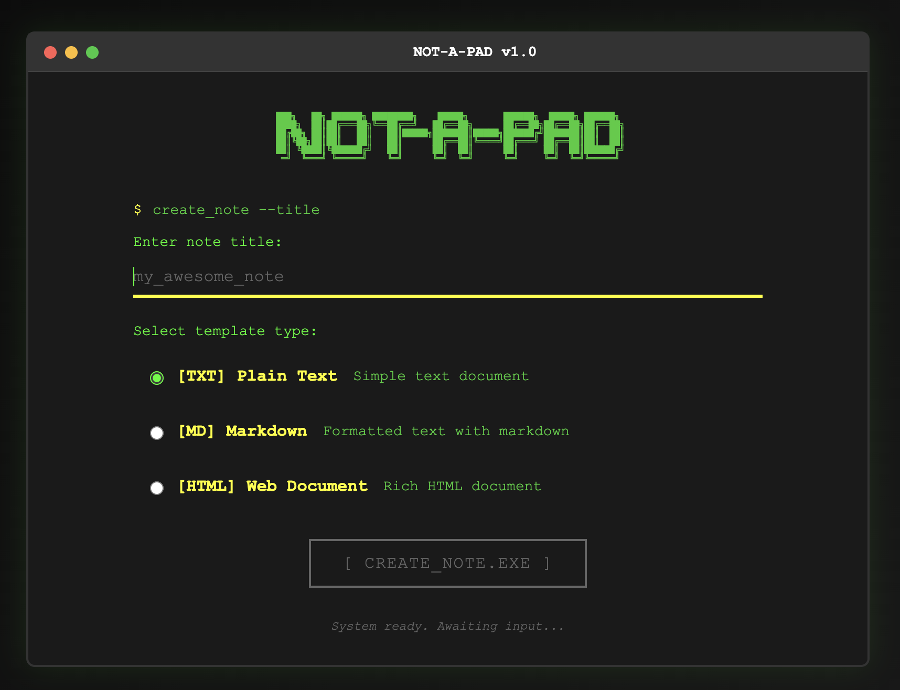Click the [TXT] Plain Text label
The height and width of the screenshot is (690, 900).
click(258, 376)
